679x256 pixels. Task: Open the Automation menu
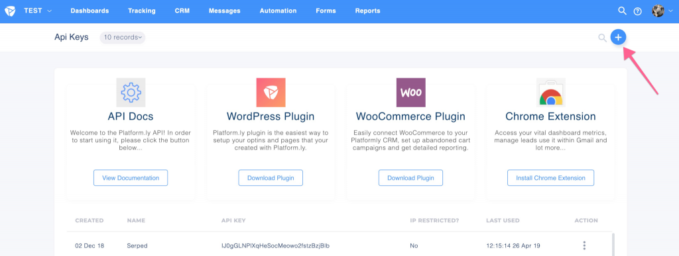[x=278, y=11]
